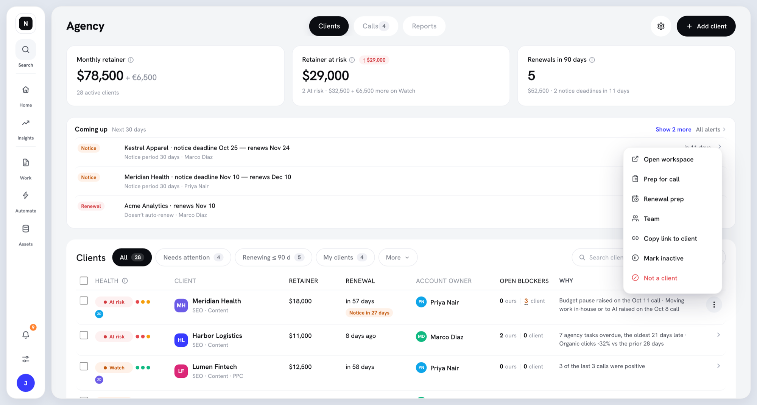Open three-dot menu for Meridian Health row
This screenshot has width=757, height=405.
[714, 304]
